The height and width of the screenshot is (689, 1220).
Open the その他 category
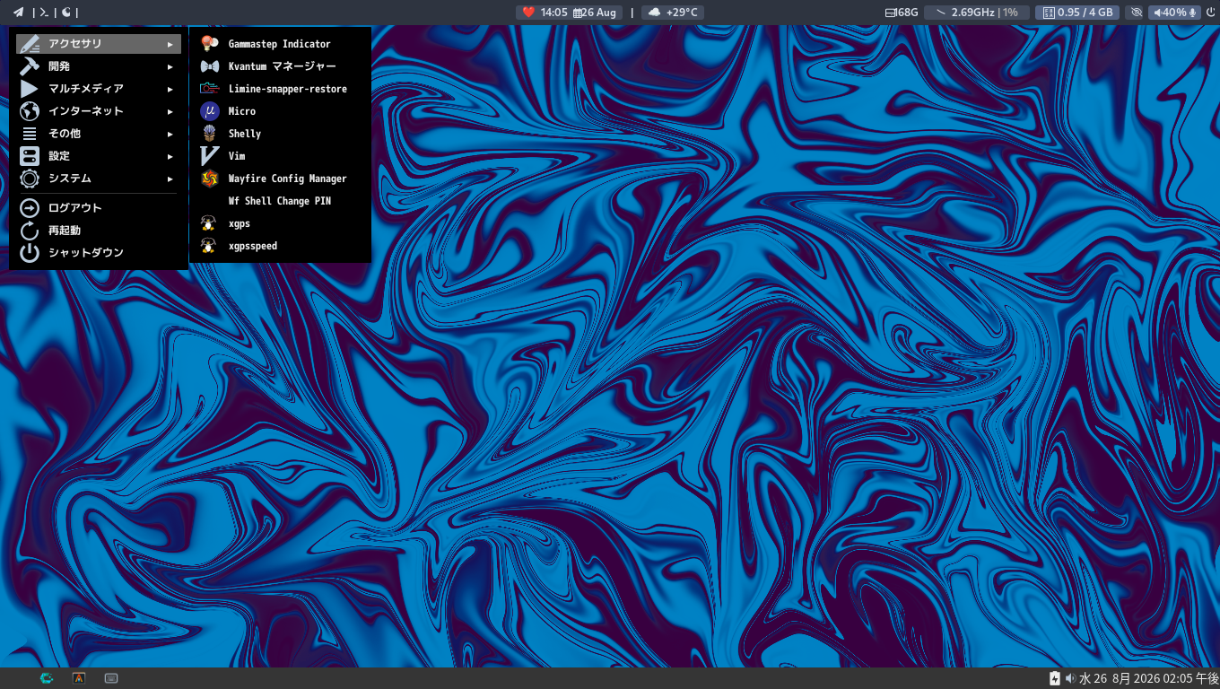(x=99, y=134)
